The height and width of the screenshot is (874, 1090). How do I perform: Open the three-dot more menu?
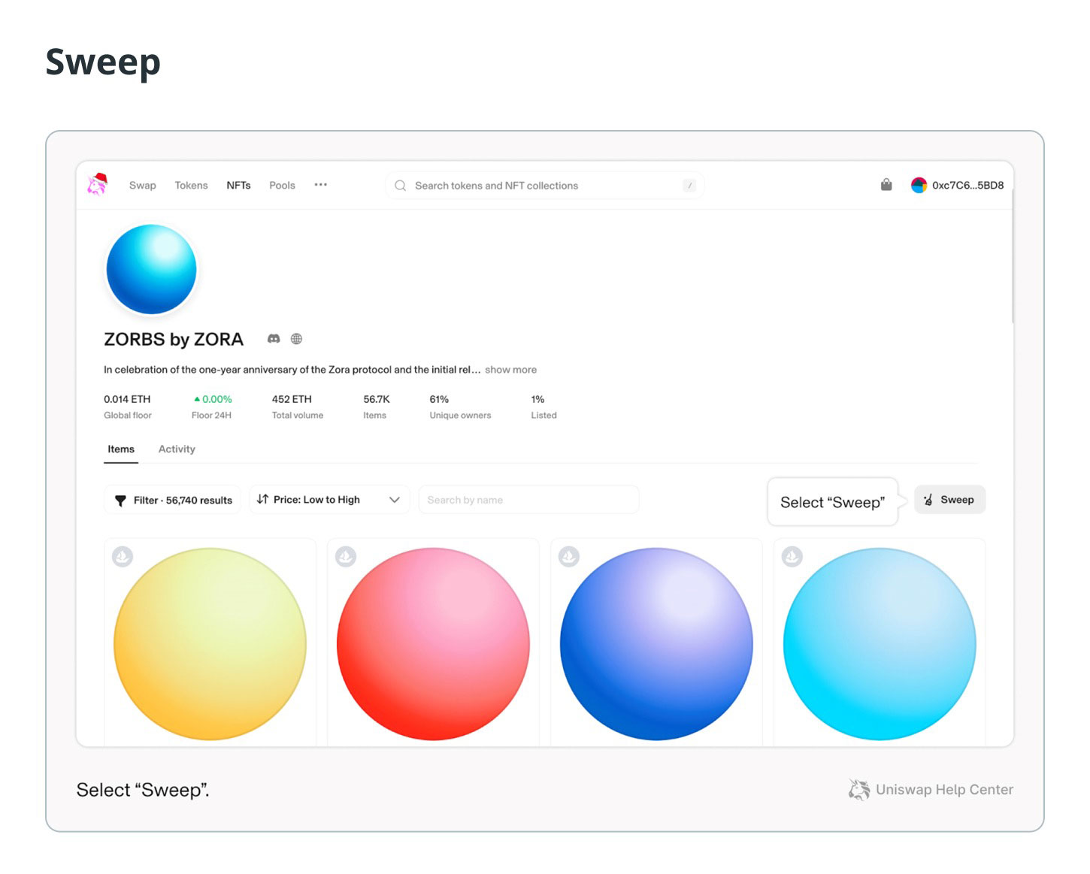click(321, 185)
